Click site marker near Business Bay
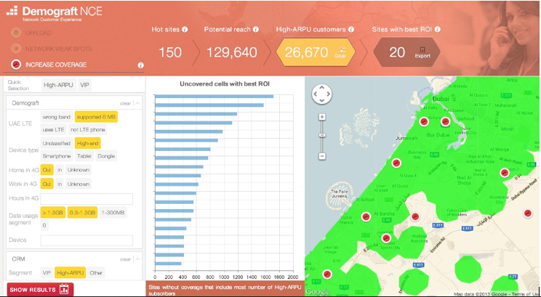541x297 pixels. pos(397,163)
